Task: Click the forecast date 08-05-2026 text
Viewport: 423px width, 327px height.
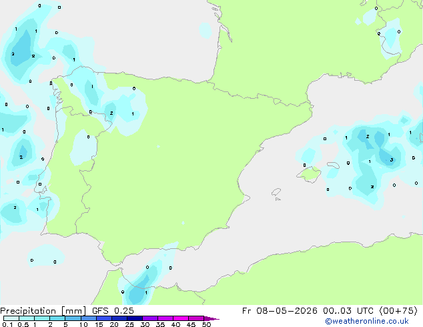Action: pyautogui.click(x=287, y=311)
